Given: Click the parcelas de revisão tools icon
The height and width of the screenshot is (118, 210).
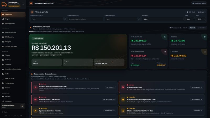Looking at the screenshot, I should point(35,111).
